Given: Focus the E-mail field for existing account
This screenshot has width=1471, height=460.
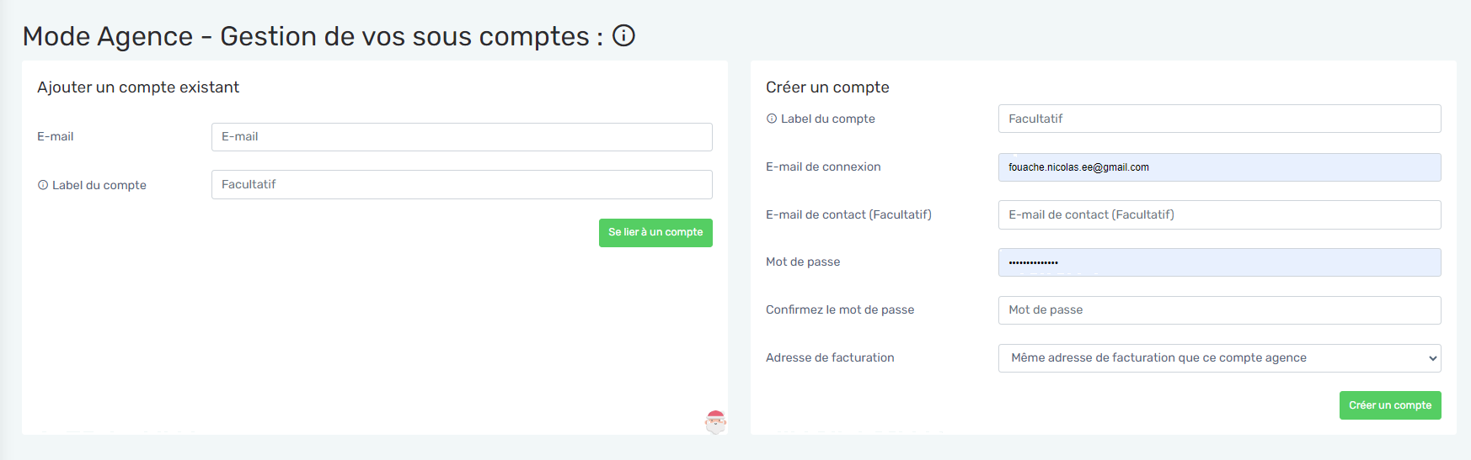Looking at the screenshot, I should click(462, 137).
